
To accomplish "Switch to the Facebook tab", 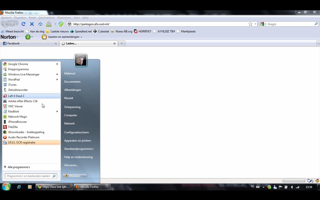I will (x=30, y=43).
